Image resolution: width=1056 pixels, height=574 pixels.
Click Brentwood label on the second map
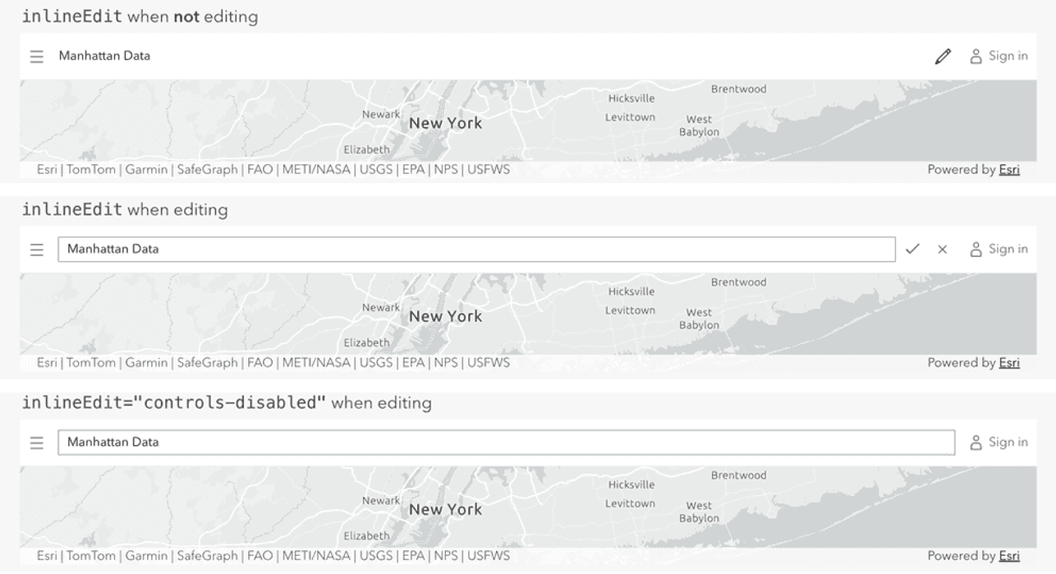[738, 282]
